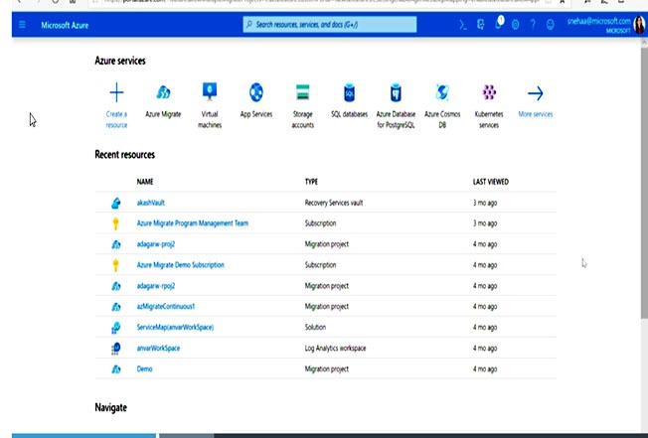Click the Demo row migrate icon
Image resolution: width=648 pixels, height=438 pixels.
tap(116, 369)
